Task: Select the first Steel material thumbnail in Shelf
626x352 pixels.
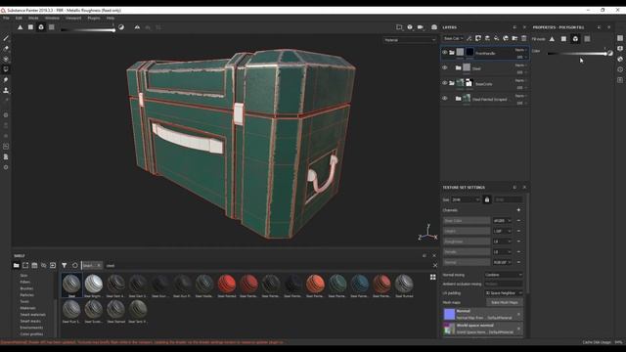Action: coord(71,285)
